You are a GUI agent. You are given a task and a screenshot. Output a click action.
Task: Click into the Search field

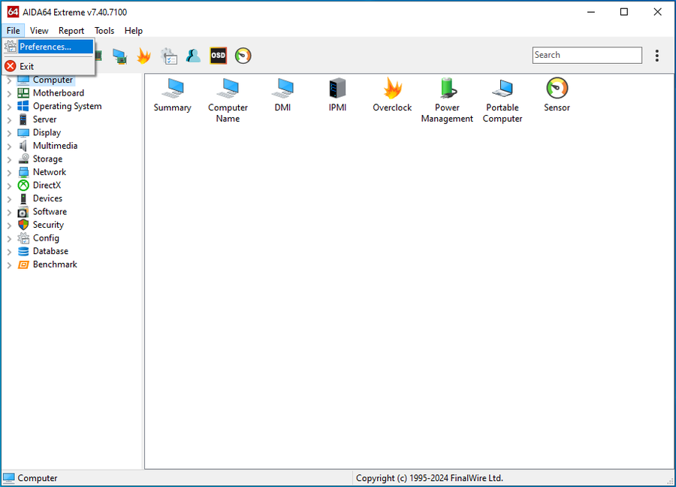coord(587,55)
